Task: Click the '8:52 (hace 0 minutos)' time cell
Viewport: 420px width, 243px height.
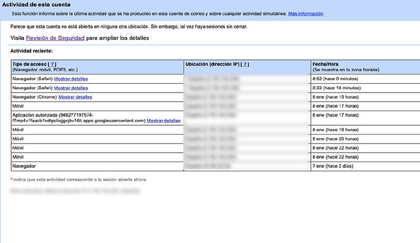Action: pos(336,79)
